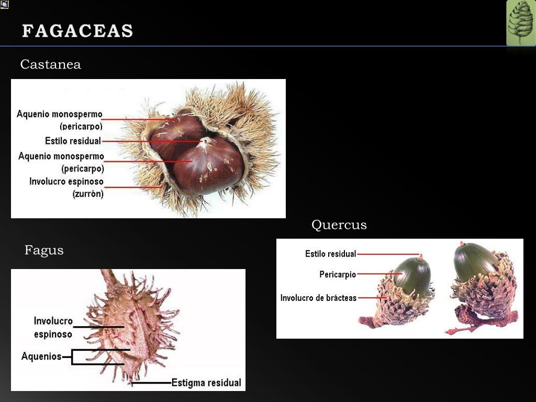Click the Fagus heading
This screenshot has height=402, width=536.
(44, 250)
